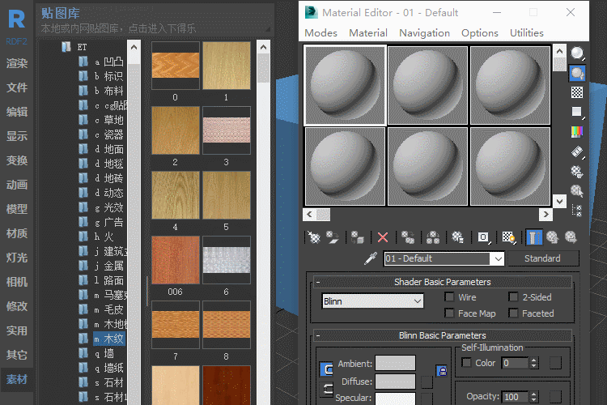
Task: Click the Get Material icon
Action: click(x=314, y=237)
